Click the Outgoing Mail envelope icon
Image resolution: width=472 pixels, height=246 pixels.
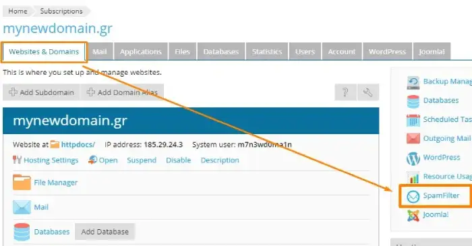click(413, 139)
